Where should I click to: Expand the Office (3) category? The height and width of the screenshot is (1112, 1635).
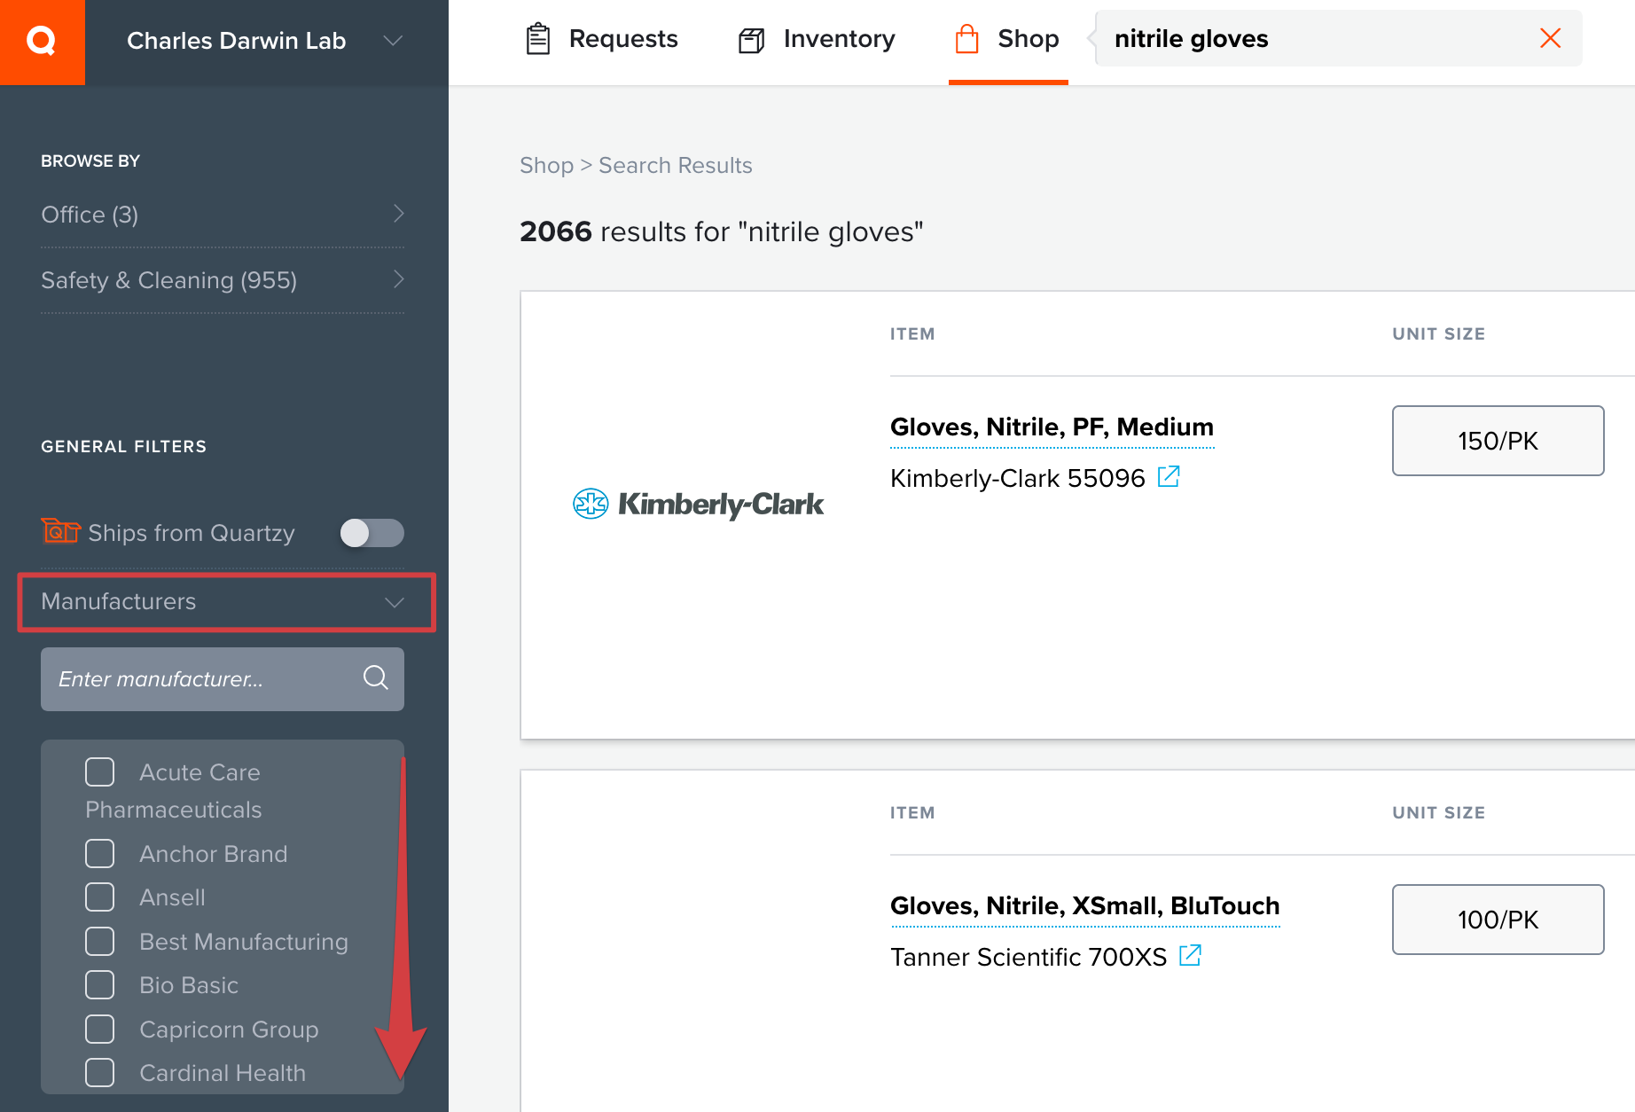pos(223,215)
